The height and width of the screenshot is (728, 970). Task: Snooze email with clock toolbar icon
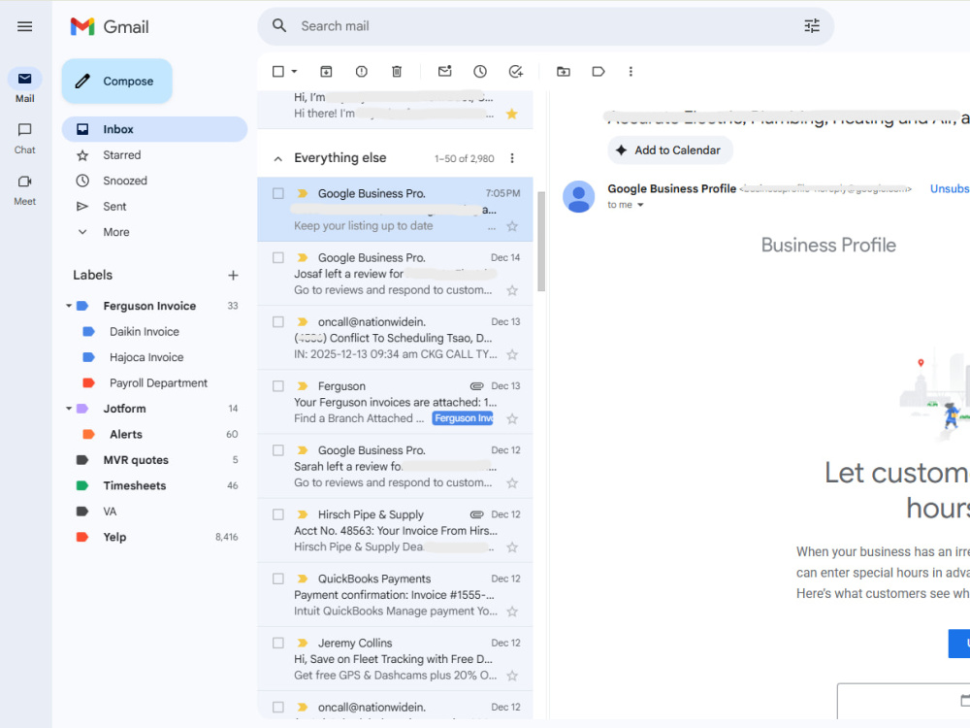click(480, 72)
